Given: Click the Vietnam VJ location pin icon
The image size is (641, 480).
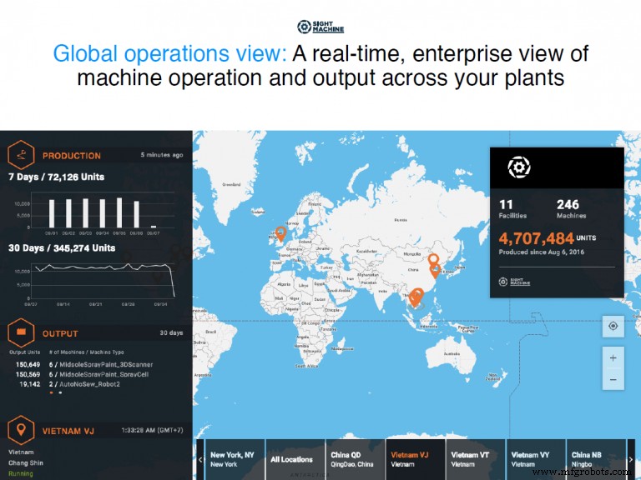Looking at the screenshot, I should [x=21, y=430].
